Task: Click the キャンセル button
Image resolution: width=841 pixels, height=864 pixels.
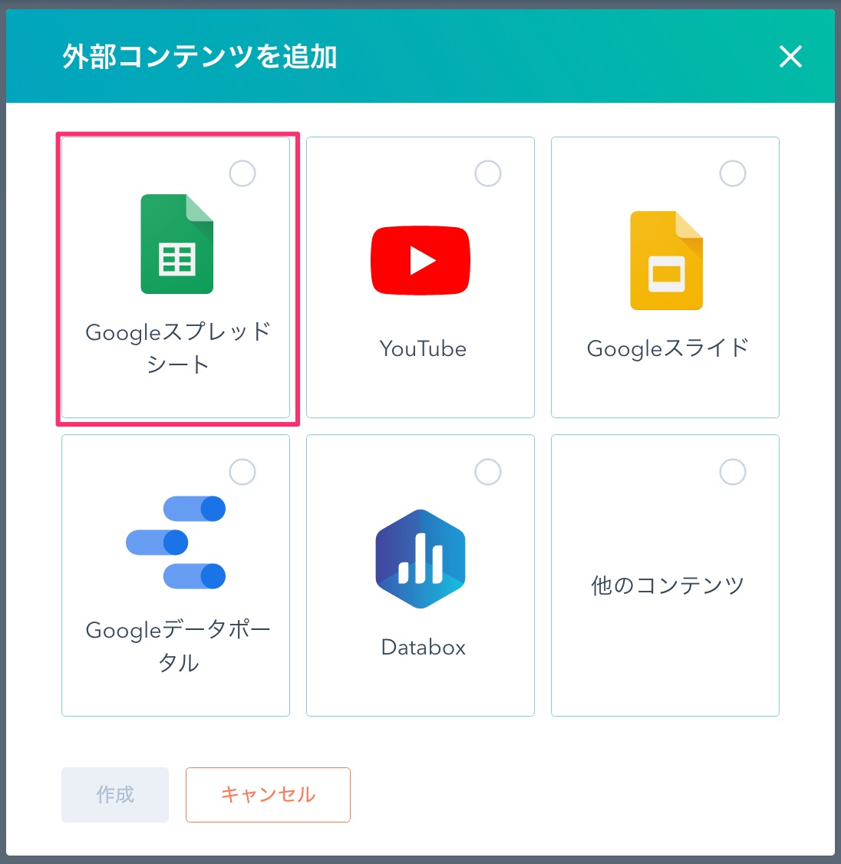Action: [268, 795]
